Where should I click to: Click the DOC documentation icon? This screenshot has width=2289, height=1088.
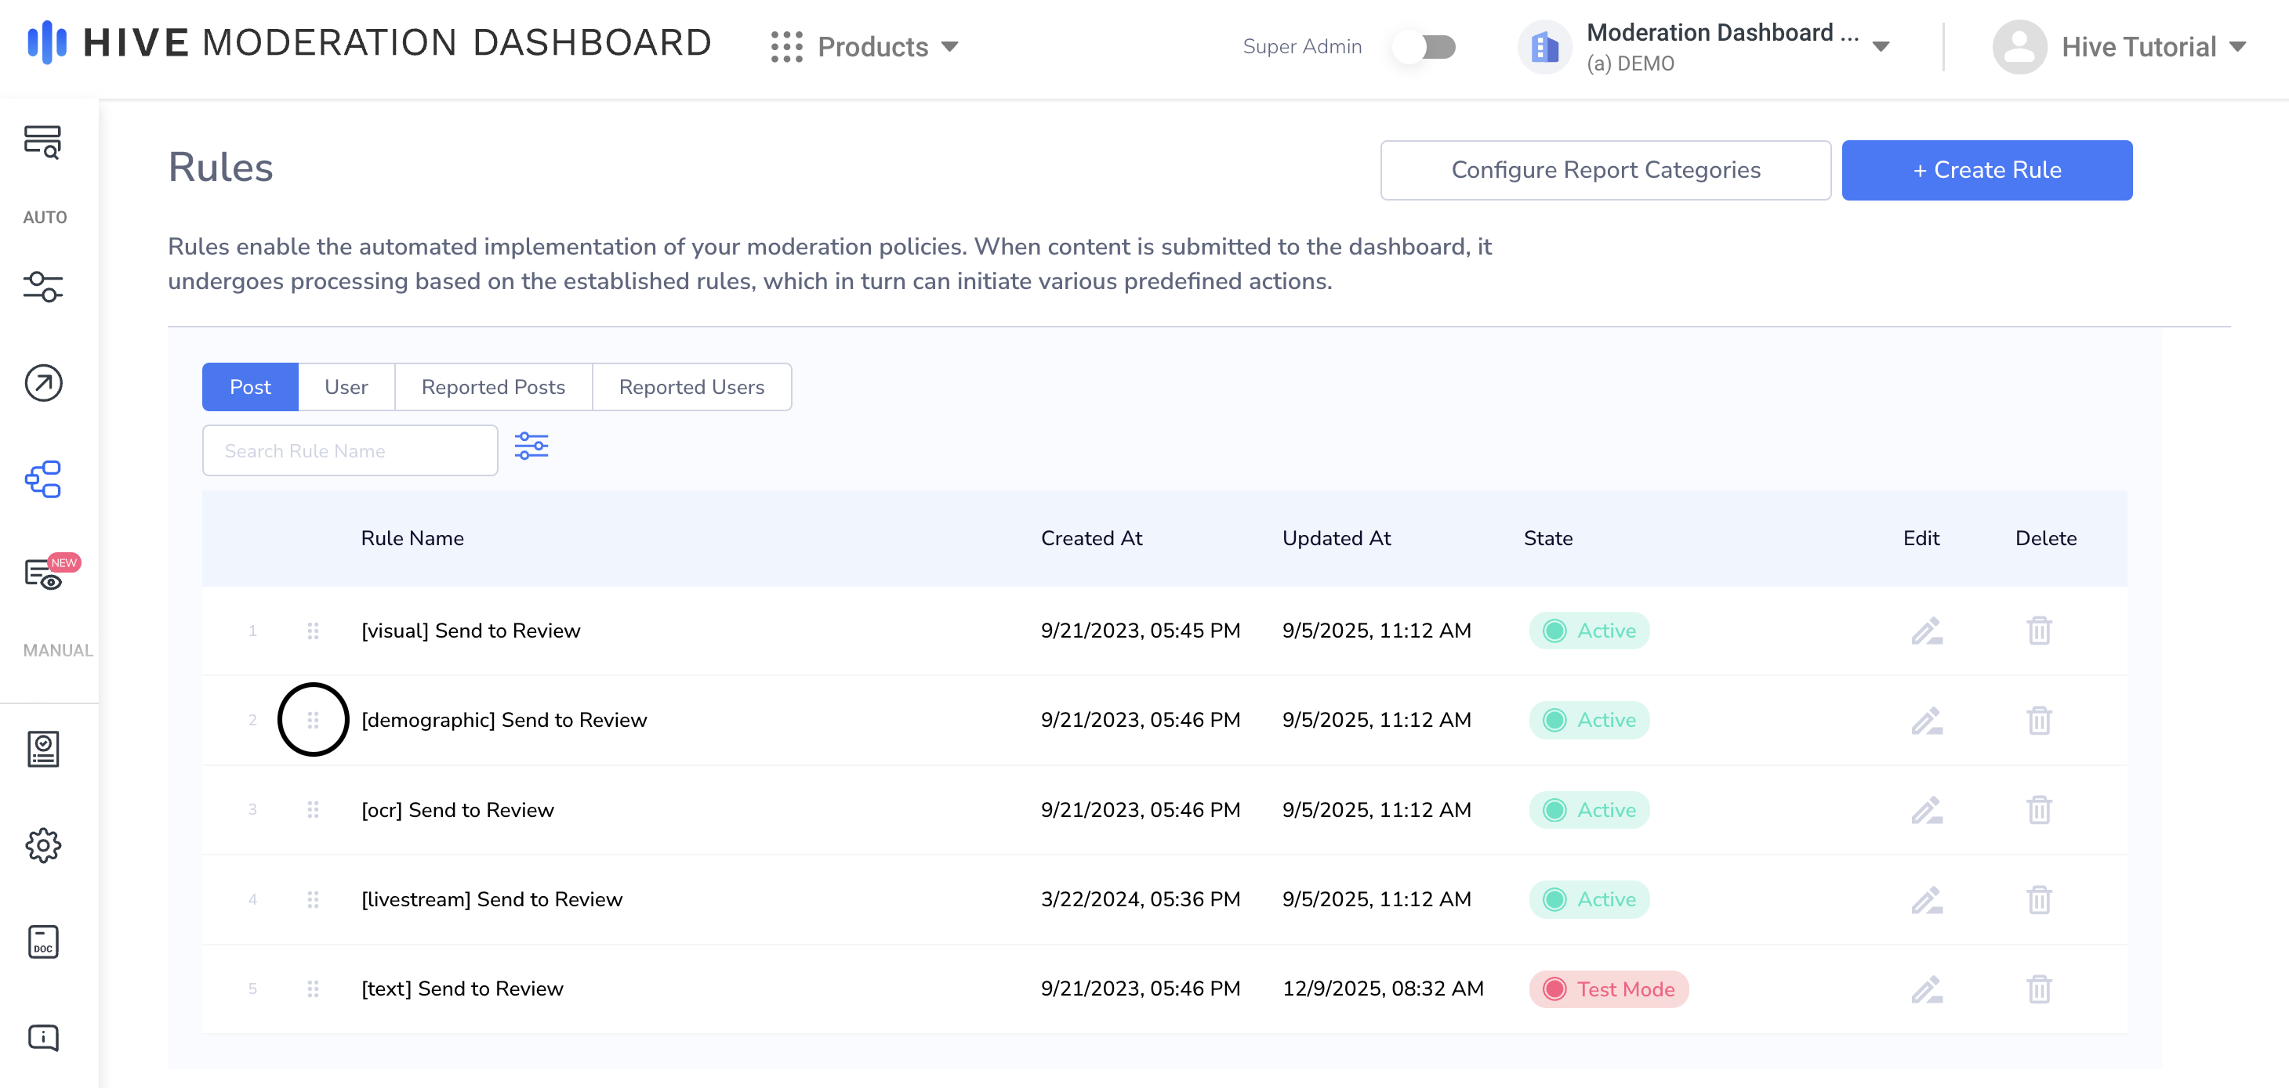pos(42,942)
